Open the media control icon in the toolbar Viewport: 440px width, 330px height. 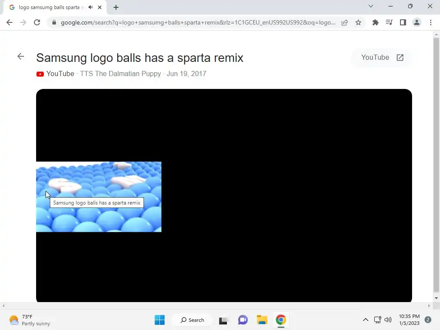(389, 22)
